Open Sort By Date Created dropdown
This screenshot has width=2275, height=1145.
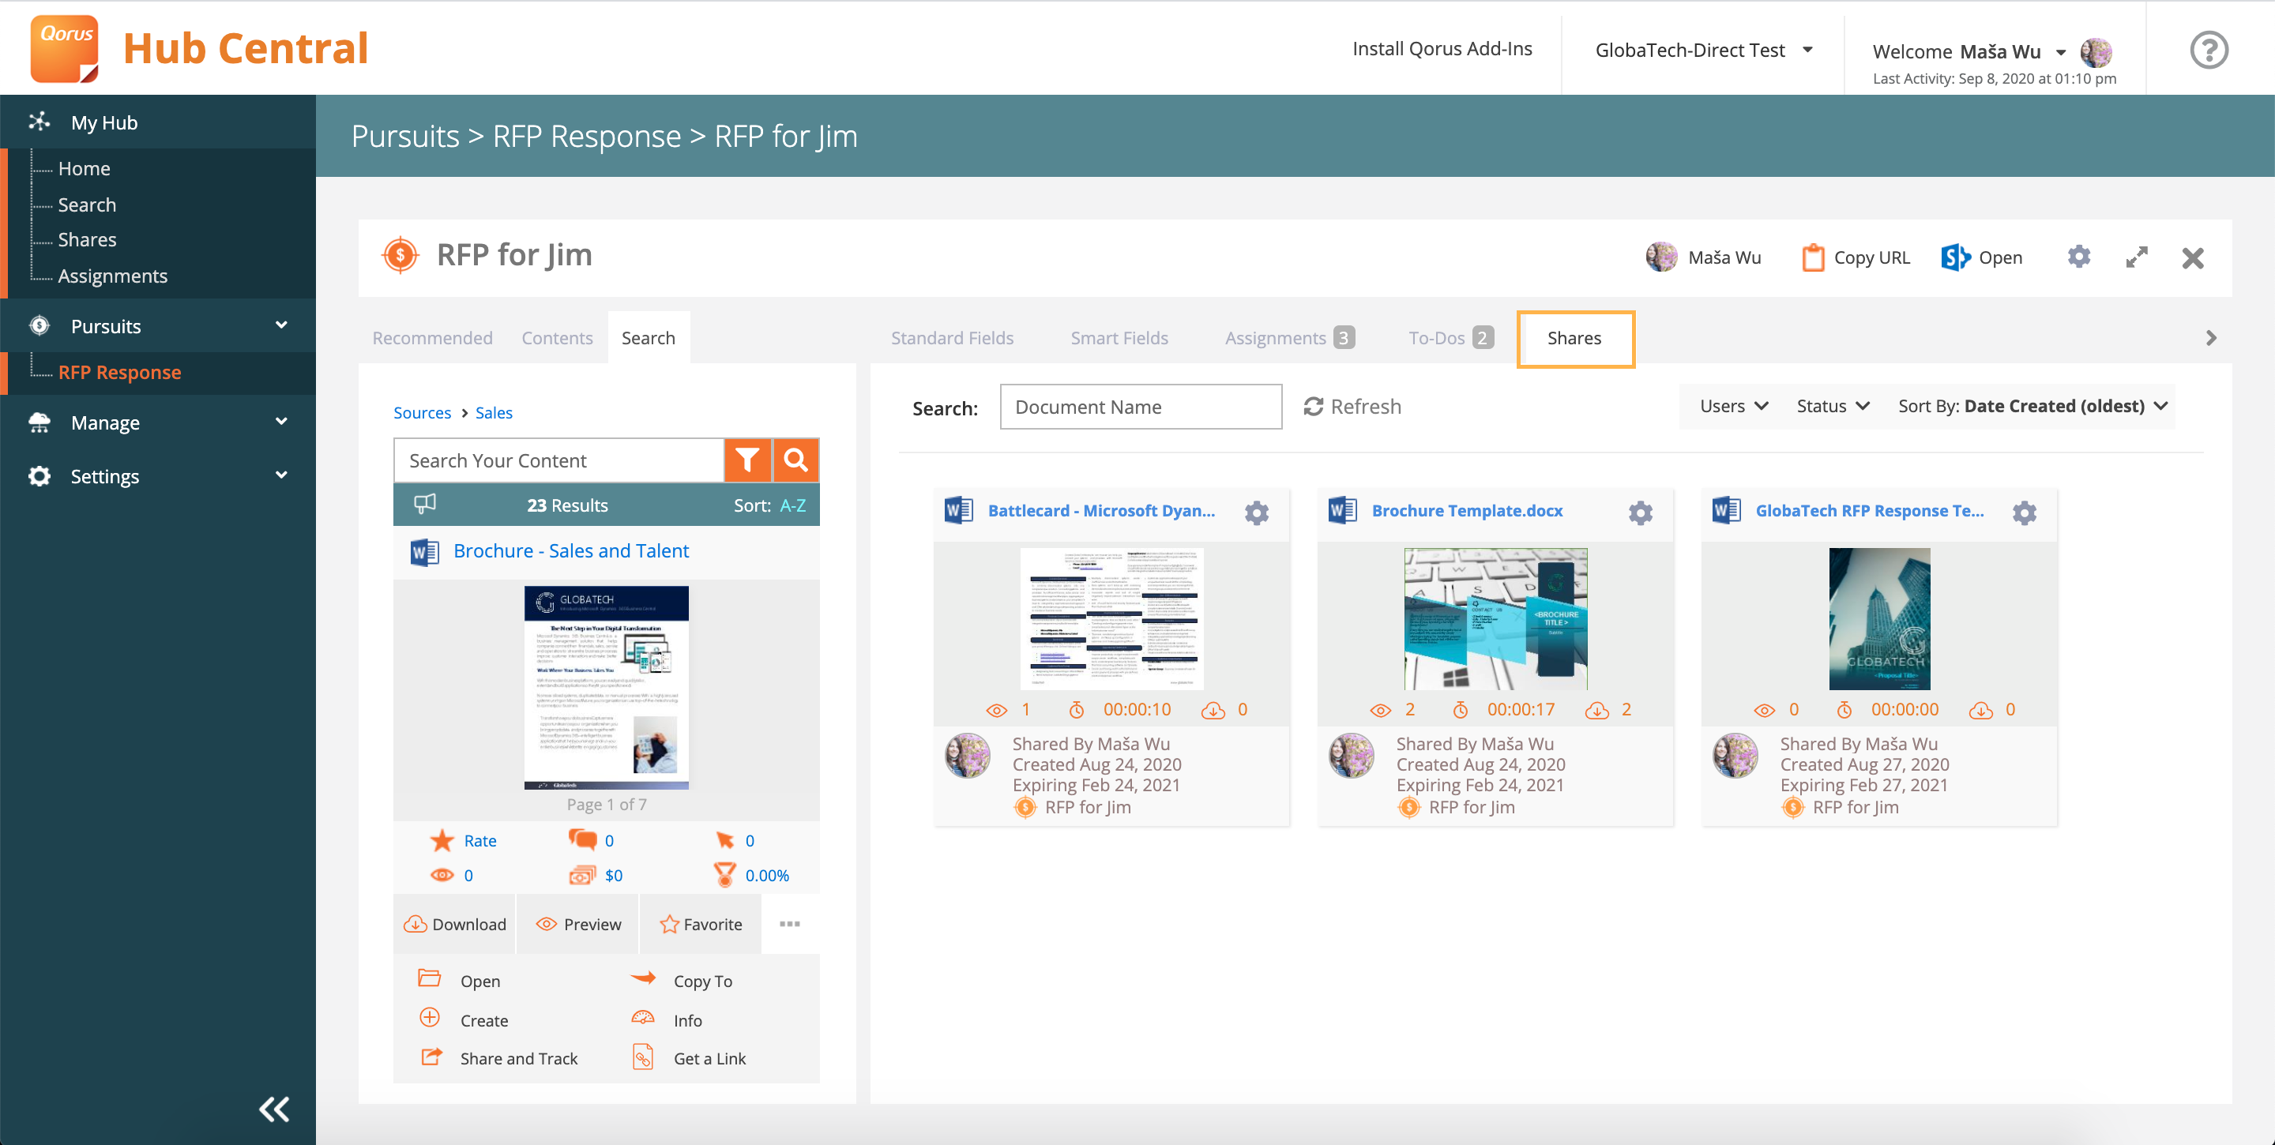[2032, 405]
